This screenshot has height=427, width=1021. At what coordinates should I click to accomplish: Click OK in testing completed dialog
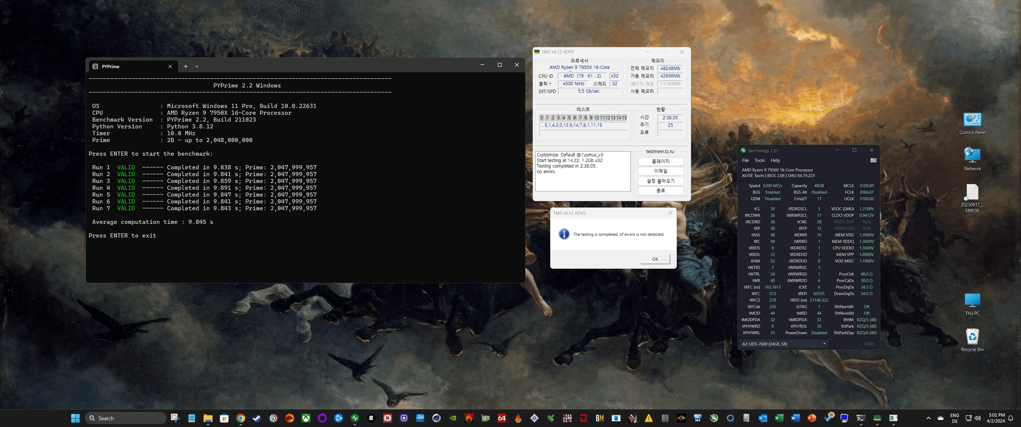(x=655, y=259)
